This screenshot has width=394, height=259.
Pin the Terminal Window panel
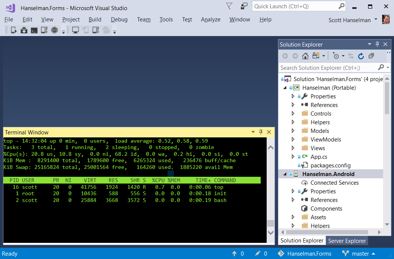261,132
